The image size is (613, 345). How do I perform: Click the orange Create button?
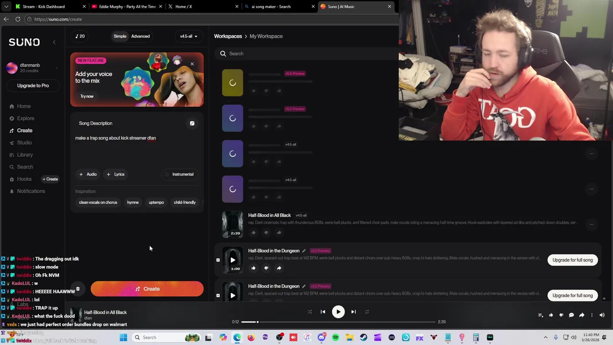[x=147, y=289]
